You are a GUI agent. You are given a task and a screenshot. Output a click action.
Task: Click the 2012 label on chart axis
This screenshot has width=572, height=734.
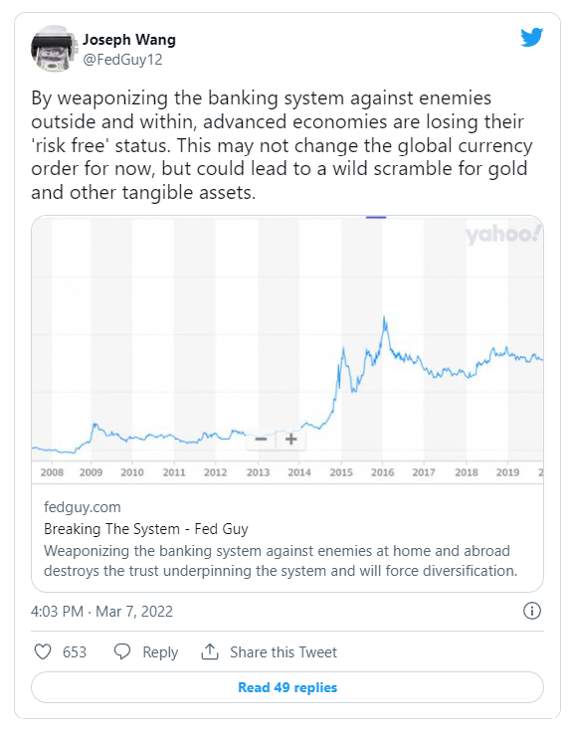tap(215, 472)
